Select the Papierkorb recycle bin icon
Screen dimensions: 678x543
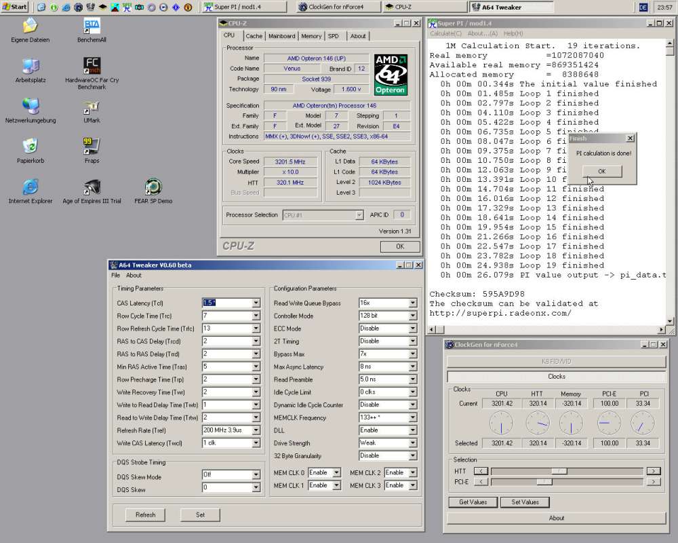click(31, 147)
